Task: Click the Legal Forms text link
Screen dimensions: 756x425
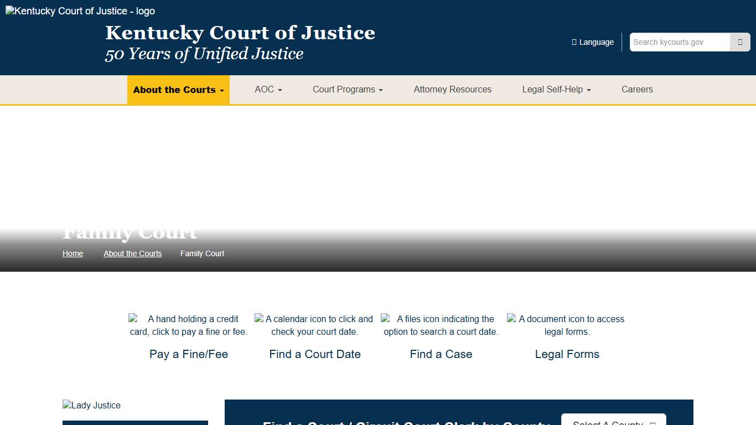Action: [567, 354]
